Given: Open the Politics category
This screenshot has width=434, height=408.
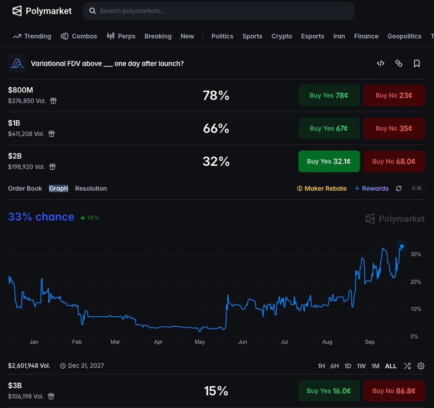Looking at the screenshot, I should click(222, 36).
